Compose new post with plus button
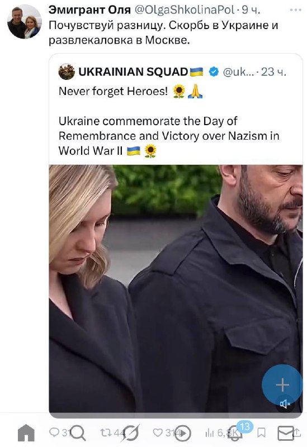Screen dimensions: 307x447 coord(282,384)
